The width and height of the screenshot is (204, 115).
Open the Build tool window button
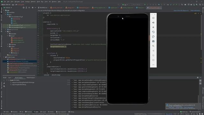36,112
